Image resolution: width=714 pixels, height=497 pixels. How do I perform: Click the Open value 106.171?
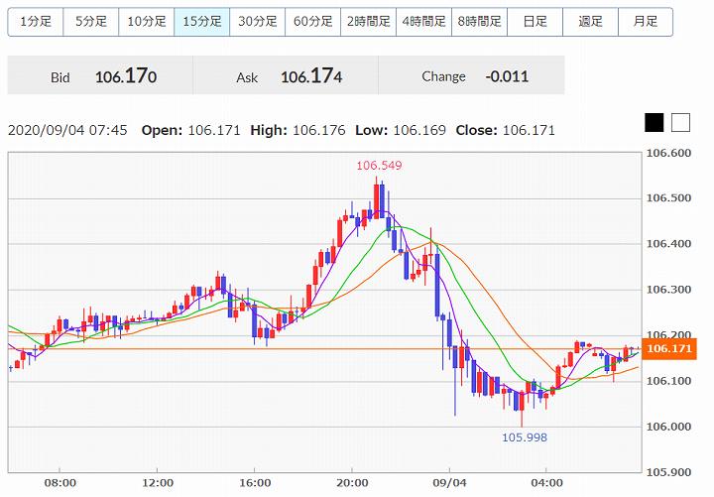click(x=214, y=130)
